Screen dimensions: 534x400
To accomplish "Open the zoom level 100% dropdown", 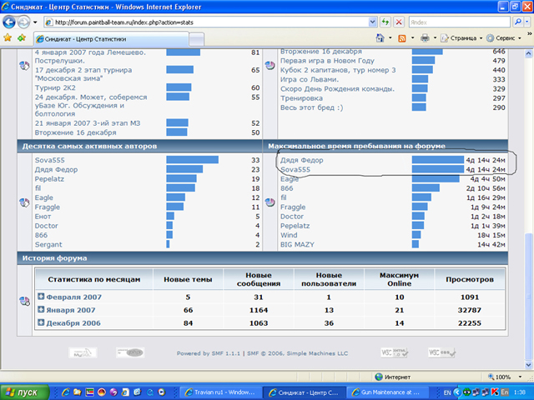I will [x=505, y=377].
